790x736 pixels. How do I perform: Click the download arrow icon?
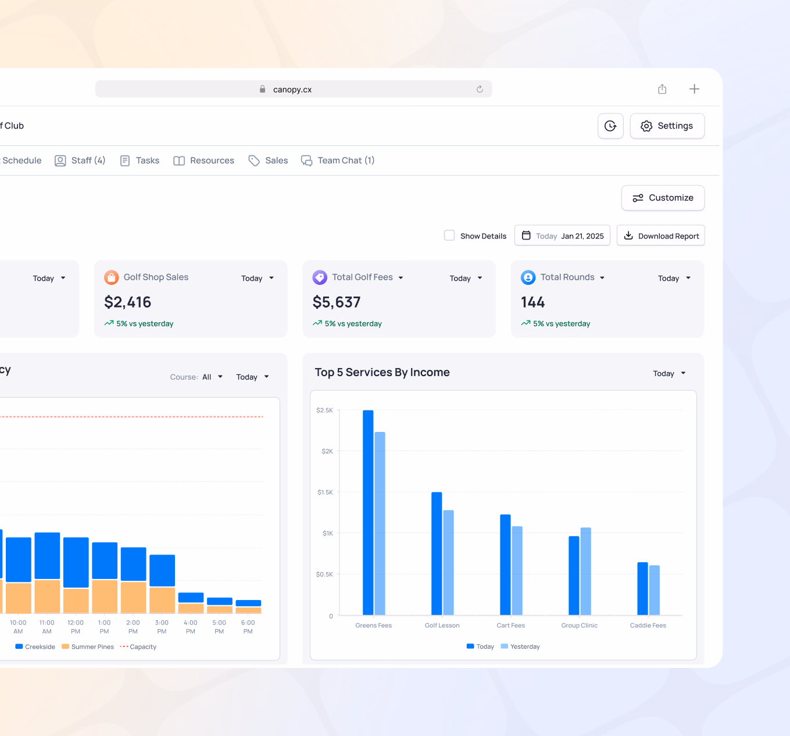pyautogui.click(x=628, y=235)
